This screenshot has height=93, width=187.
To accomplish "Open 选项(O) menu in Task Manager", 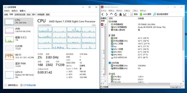I will [15, 11].
